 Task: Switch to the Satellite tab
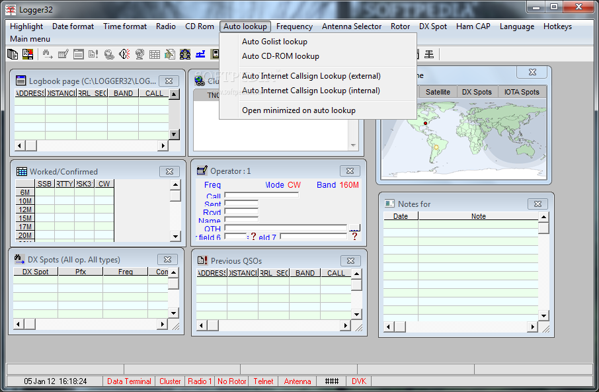point(438,92)
